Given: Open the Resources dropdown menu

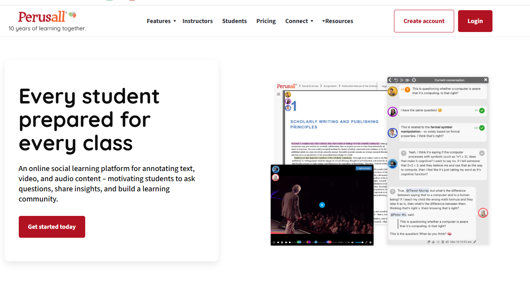Looking at the screenshot, I should pos(338,21).
